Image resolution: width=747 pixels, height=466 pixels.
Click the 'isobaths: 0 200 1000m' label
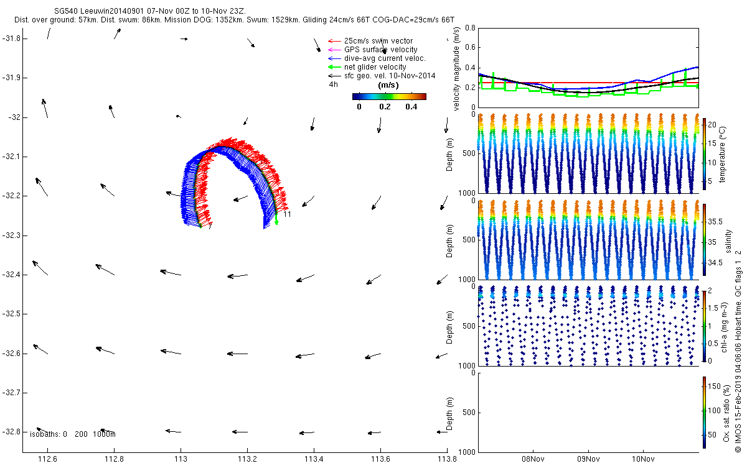click(x=73, y=434)
